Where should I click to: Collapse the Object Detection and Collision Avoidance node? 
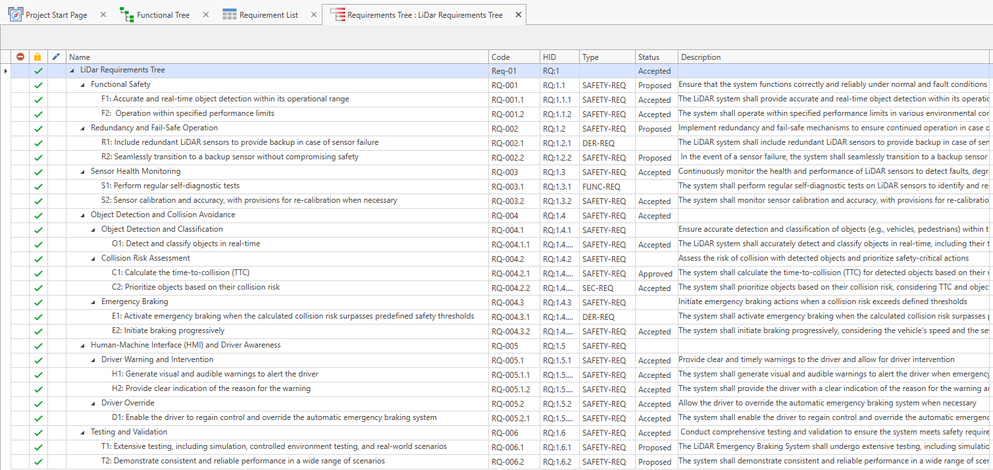[83, 215]
